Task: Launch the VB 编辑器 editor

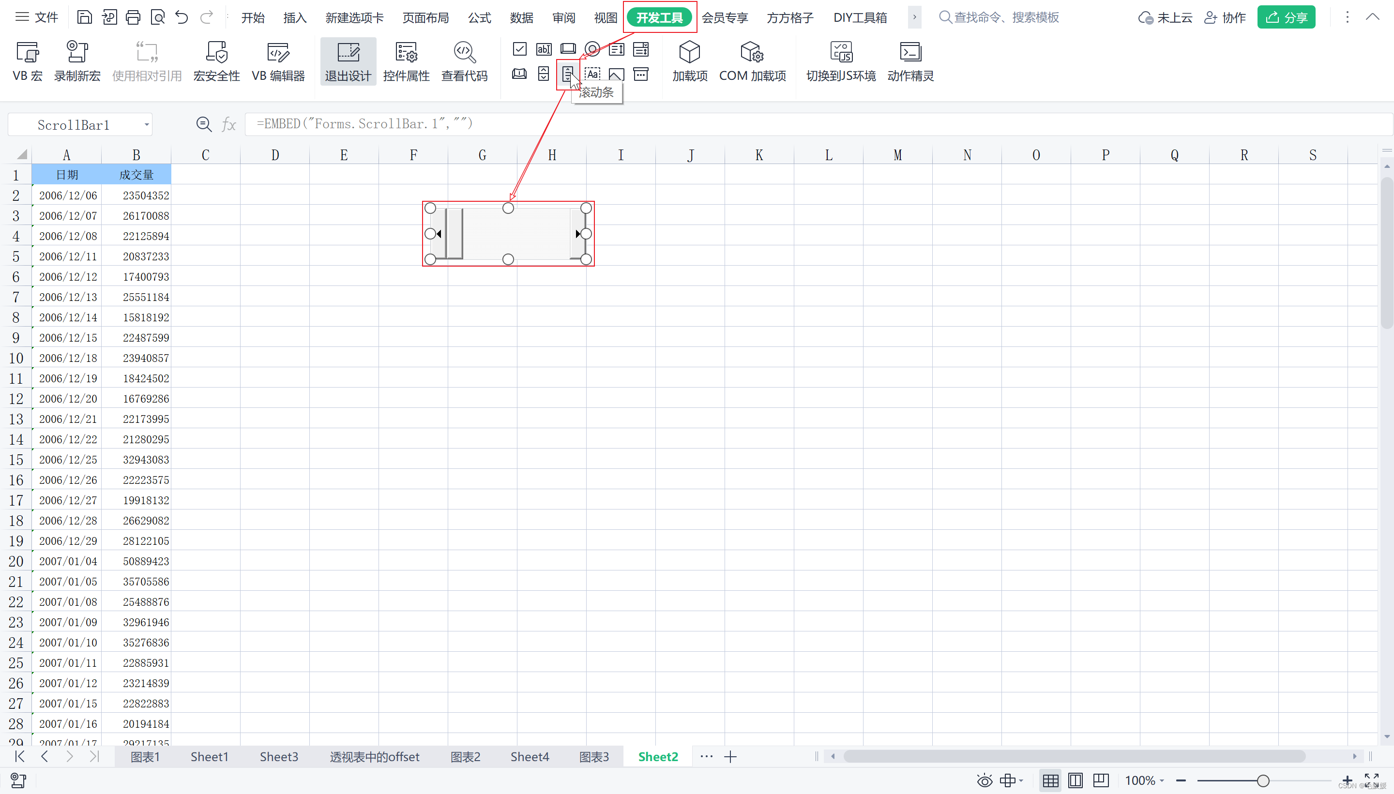Action: click(x=278, y=61)
